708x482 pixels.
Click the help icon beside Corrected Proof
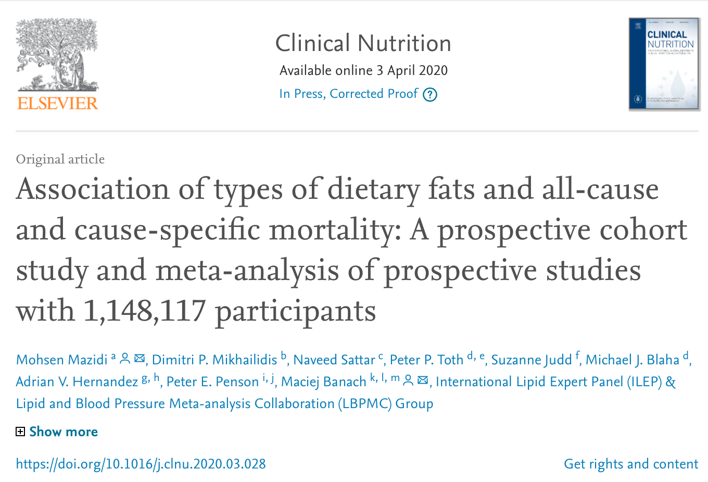430,95
